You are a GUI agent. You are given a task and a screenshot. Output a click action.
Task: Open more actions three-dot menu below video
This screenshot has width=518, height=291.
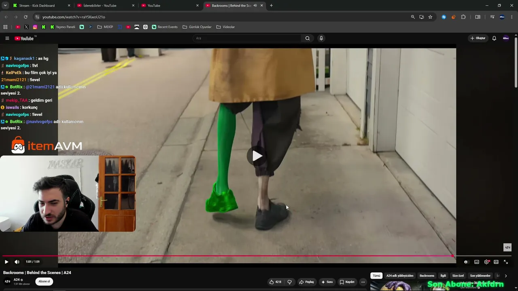[363, 282]
